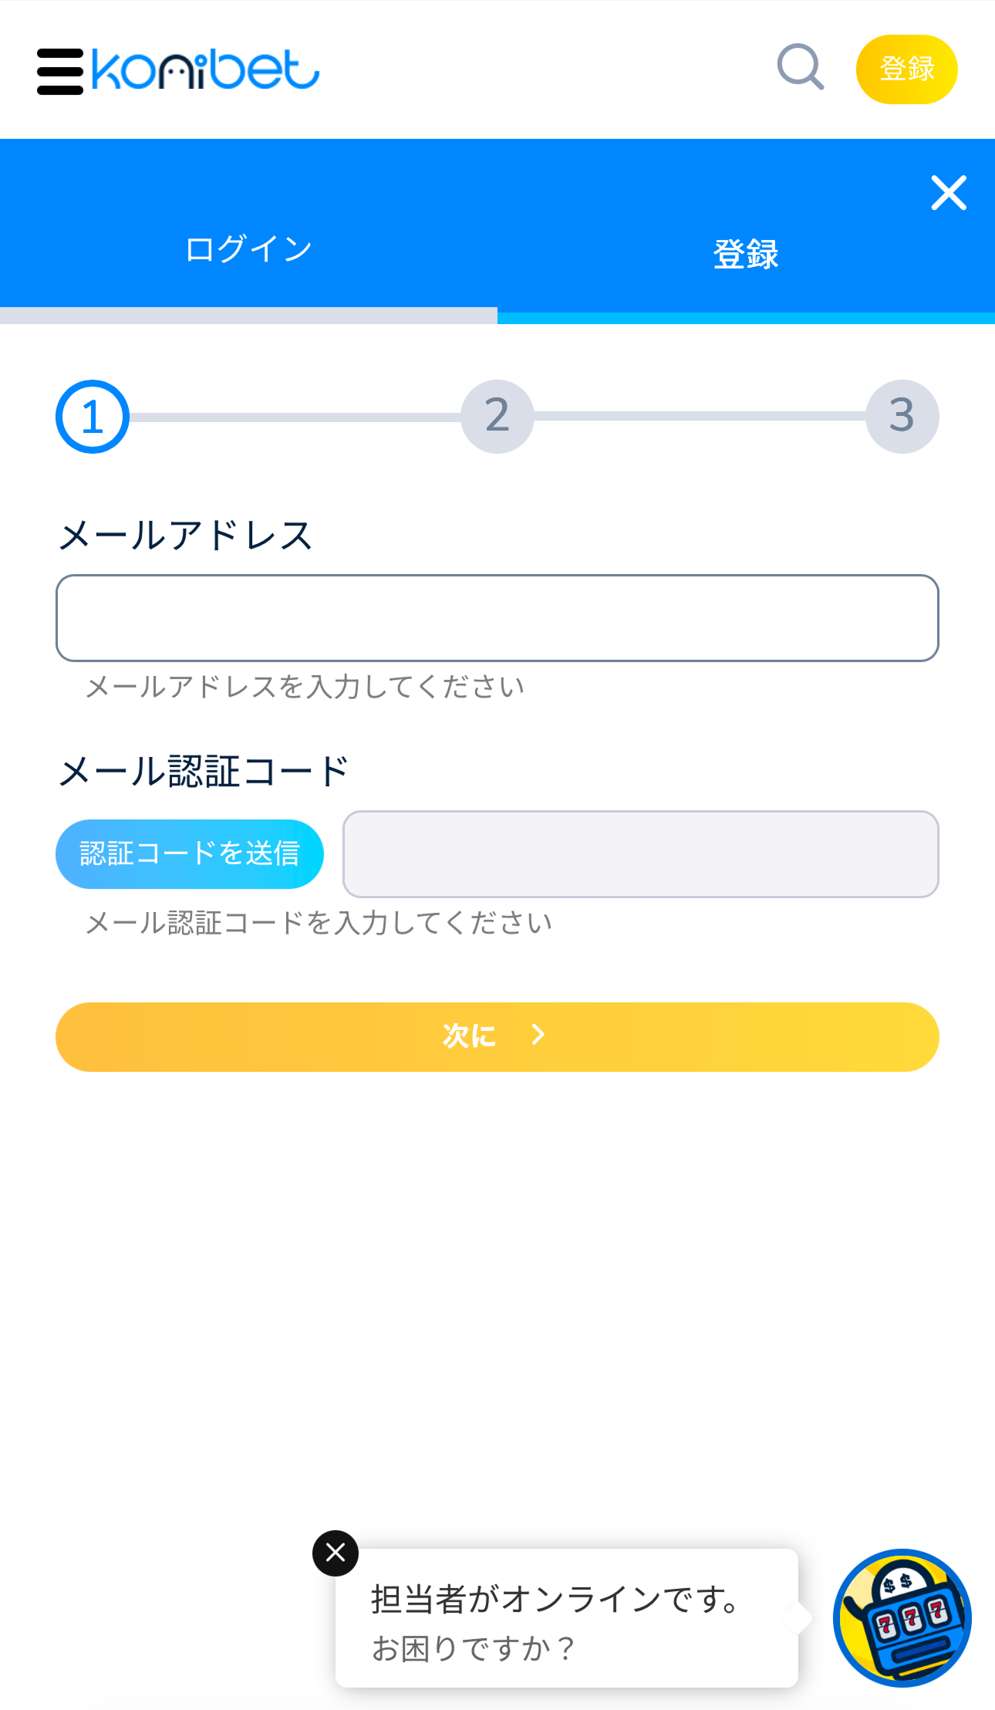Click the yellow 登録 header button
This screenshot has height=1710, width=995.
(x=906, y=69)
